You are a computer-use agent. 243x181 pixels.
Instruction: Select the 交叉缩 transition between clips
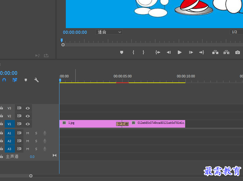122,124
